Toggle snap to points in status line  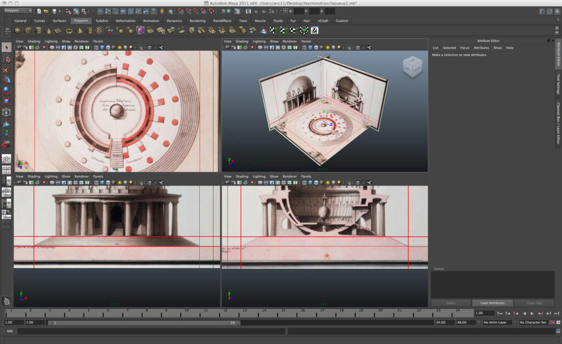coord(195,11)
